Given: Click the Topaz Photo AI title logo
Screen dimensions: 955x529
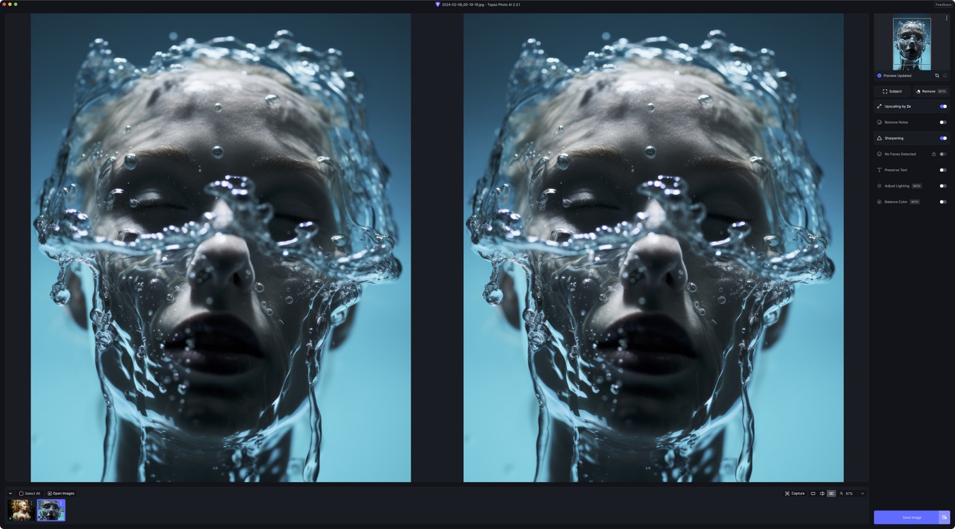Looking at the screenshot, I should click(x=438, y=5).
